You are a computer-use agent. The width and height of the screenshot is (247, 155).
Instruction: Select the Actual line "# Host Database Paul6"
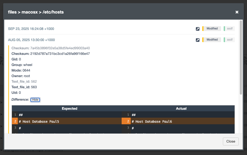pyautogui.click(x=154, y=121)
